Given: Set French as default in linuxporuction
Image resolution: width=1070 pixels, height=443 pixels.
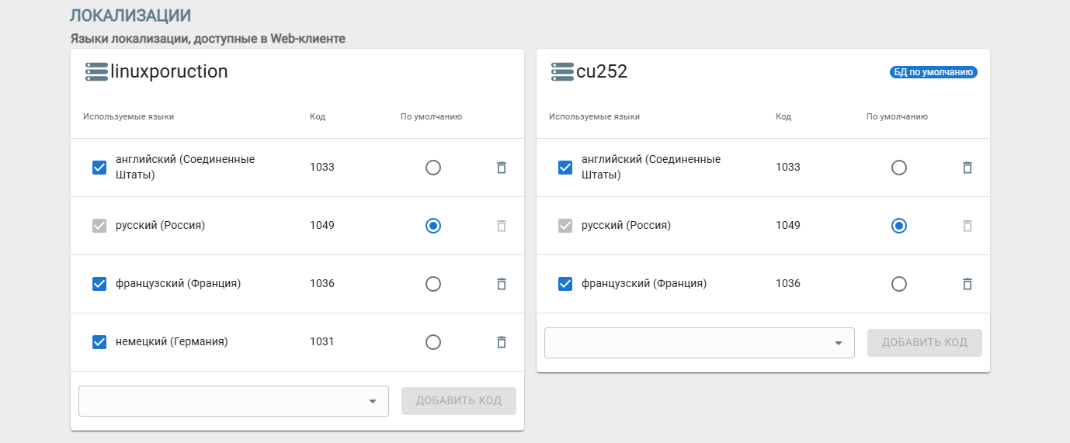Looking at the screenshot, I should [x=433, y=284].
